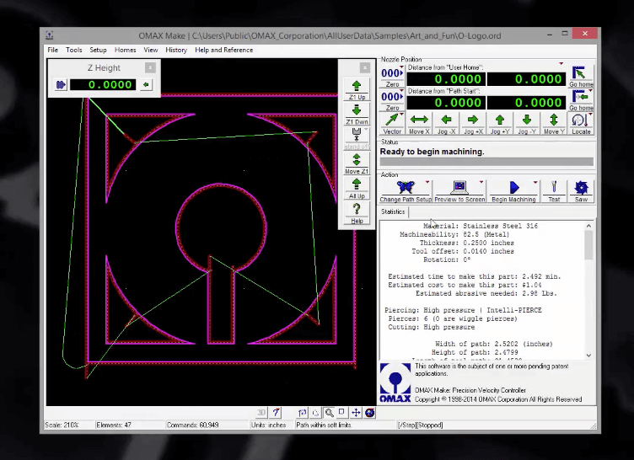Click the Vector move button
The height and width of the screenshot is (460, 634).
tap(392, 124)
